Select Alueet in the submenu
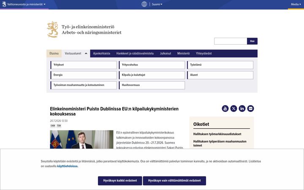Viewport: 304px width, 190px height. (x=220, y=75)
